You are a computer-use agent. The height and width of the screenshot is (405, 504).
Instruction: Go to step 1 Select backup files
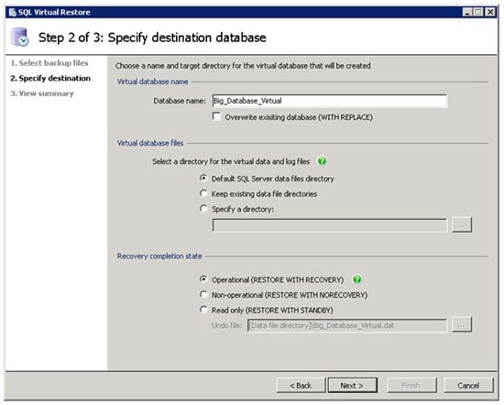[x=49, y=63]
